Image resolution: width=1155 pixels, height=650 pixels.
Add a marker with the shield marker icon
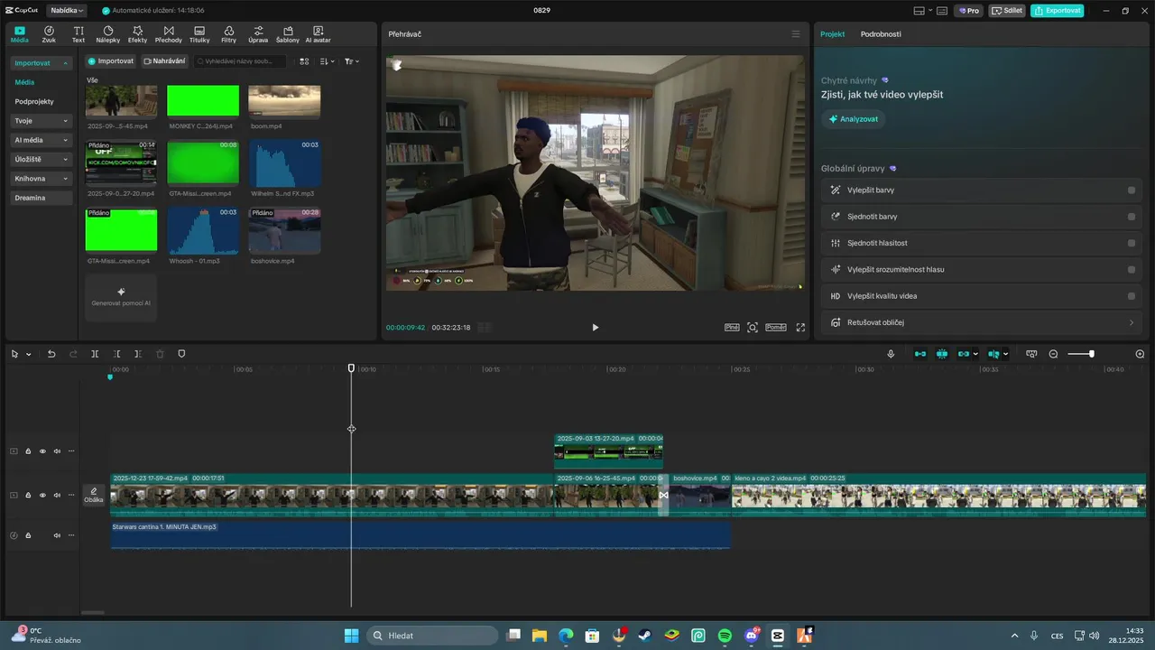tap(181, 354)
